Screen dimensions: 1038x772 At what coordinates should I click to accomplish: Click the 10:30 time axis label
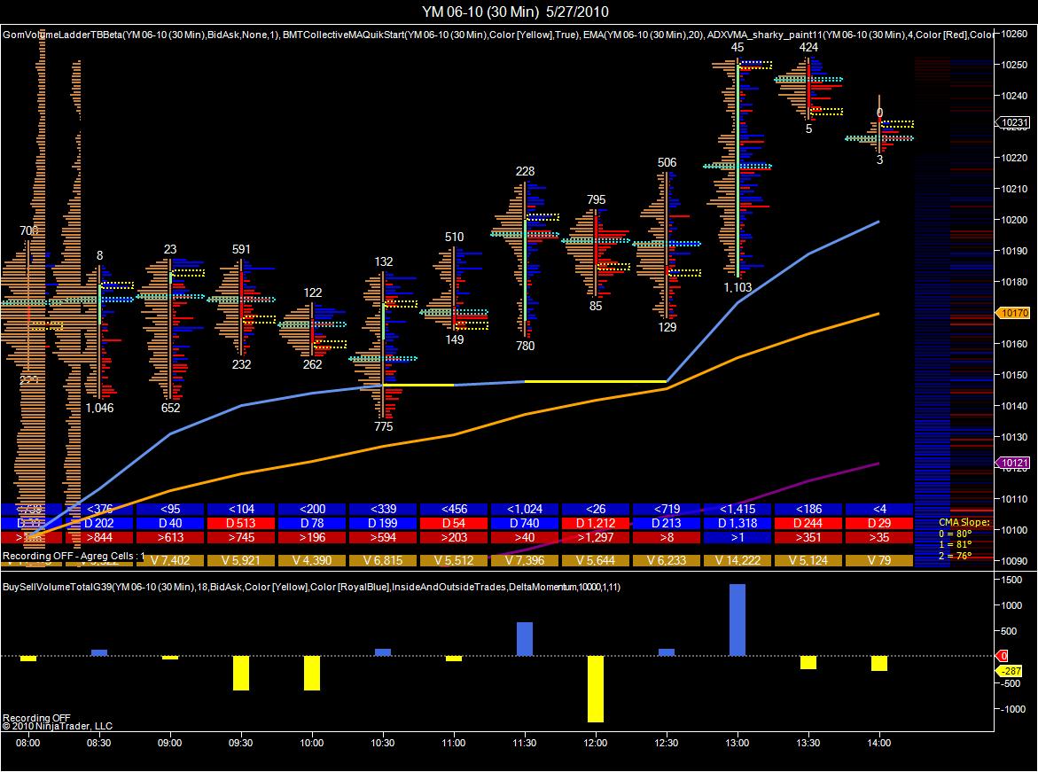click(x=383, y=743)
